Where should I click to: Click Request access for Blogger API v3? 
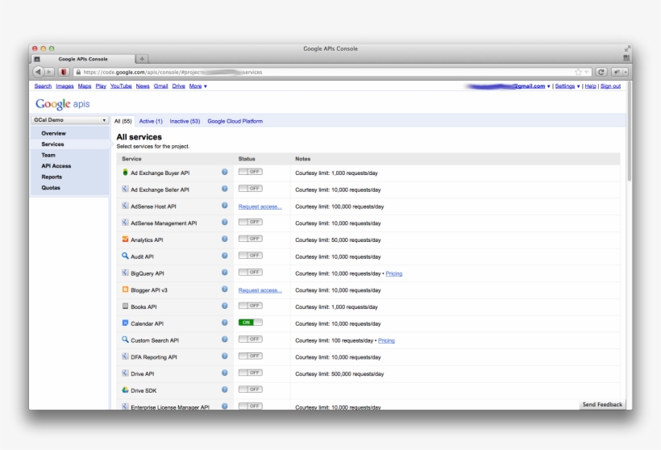click(x=260, y=290)
